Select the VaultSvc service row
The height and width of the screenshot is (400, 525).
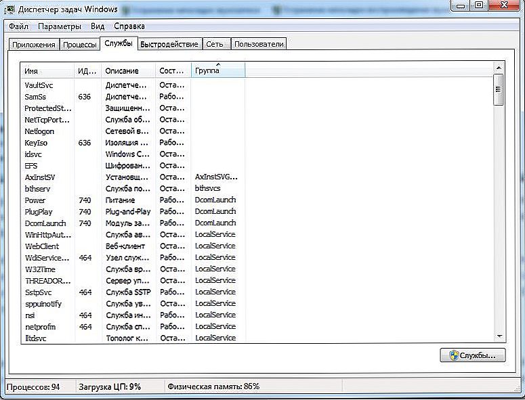[x=133, y=85]
